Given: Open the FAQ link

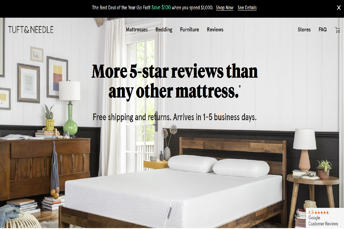Looking at the screenshot, I should click(323, 30).
